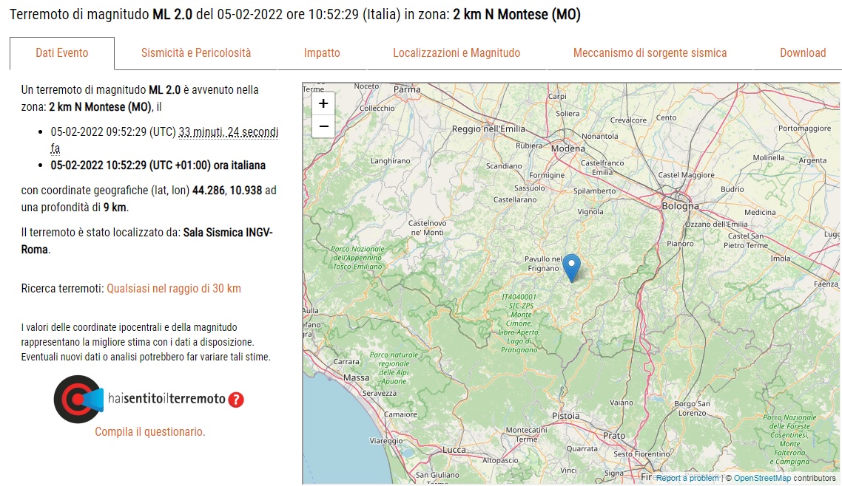Open the Impatto tab
842x486 pixels.
(x=322, y=53)
